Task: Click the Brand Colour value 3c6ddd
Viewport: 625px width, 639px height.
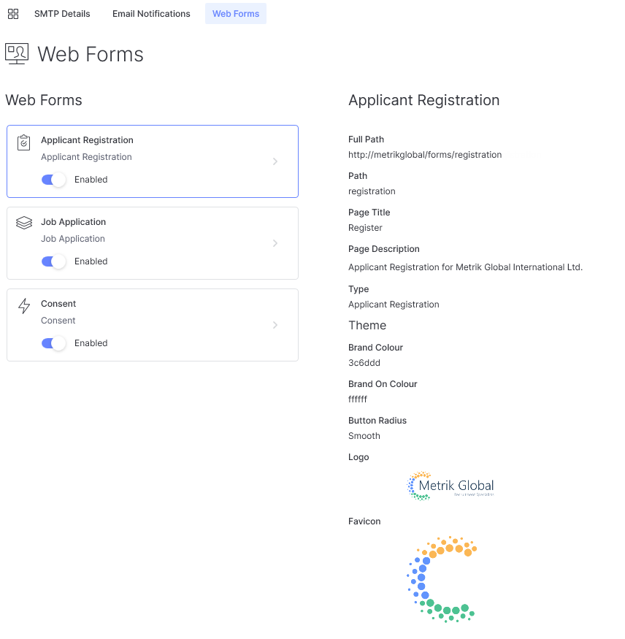Action: coord(364,363)
